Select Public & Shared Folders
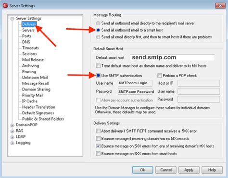This screenshot has height=178, width=228. 43,119
